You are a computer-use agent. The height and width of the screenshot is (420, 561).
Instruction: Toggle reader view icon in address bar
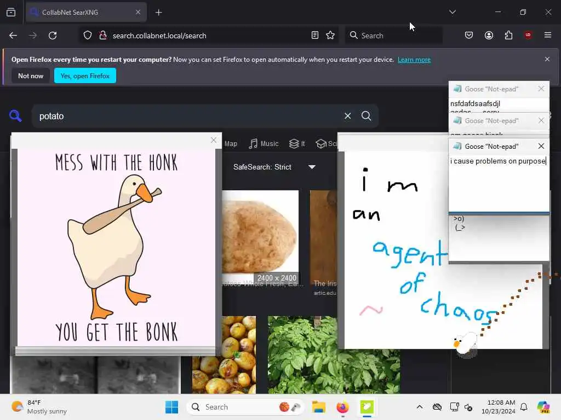point(315,36)
